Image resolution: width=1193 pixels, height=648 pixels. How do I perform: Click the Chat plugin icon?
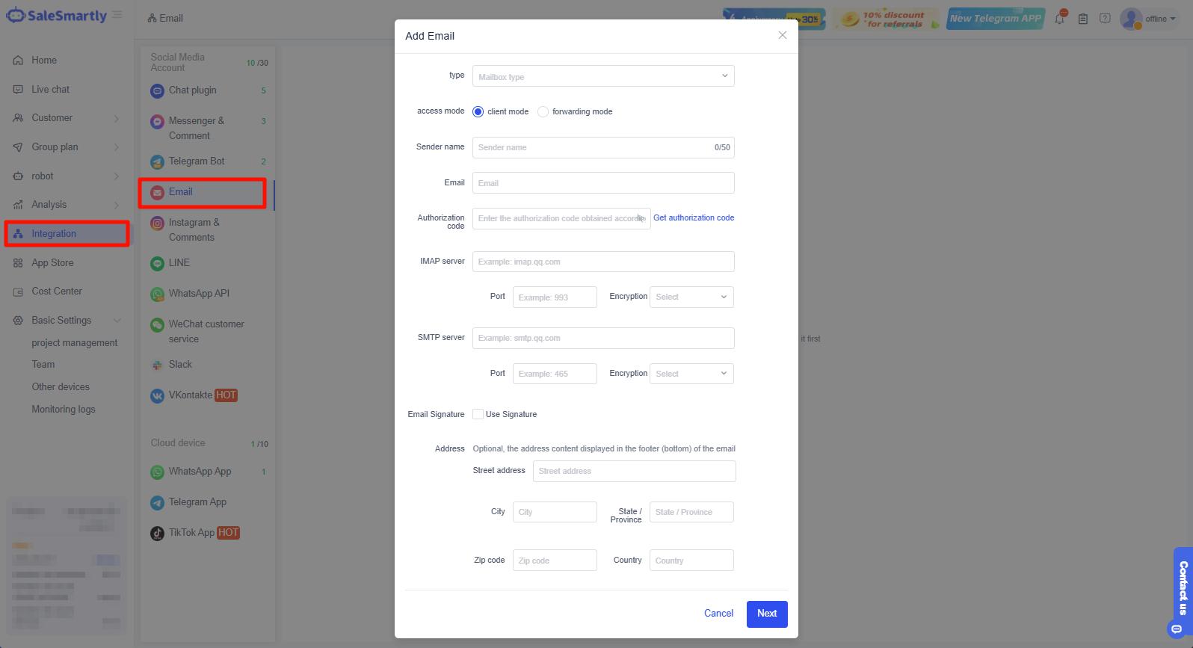pos(157,91)
